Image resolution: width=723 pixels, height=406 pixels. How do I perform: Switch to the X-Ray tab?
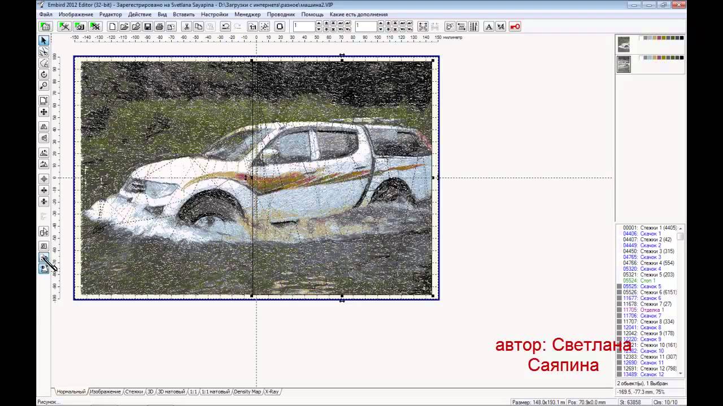(x=272, y=391)
